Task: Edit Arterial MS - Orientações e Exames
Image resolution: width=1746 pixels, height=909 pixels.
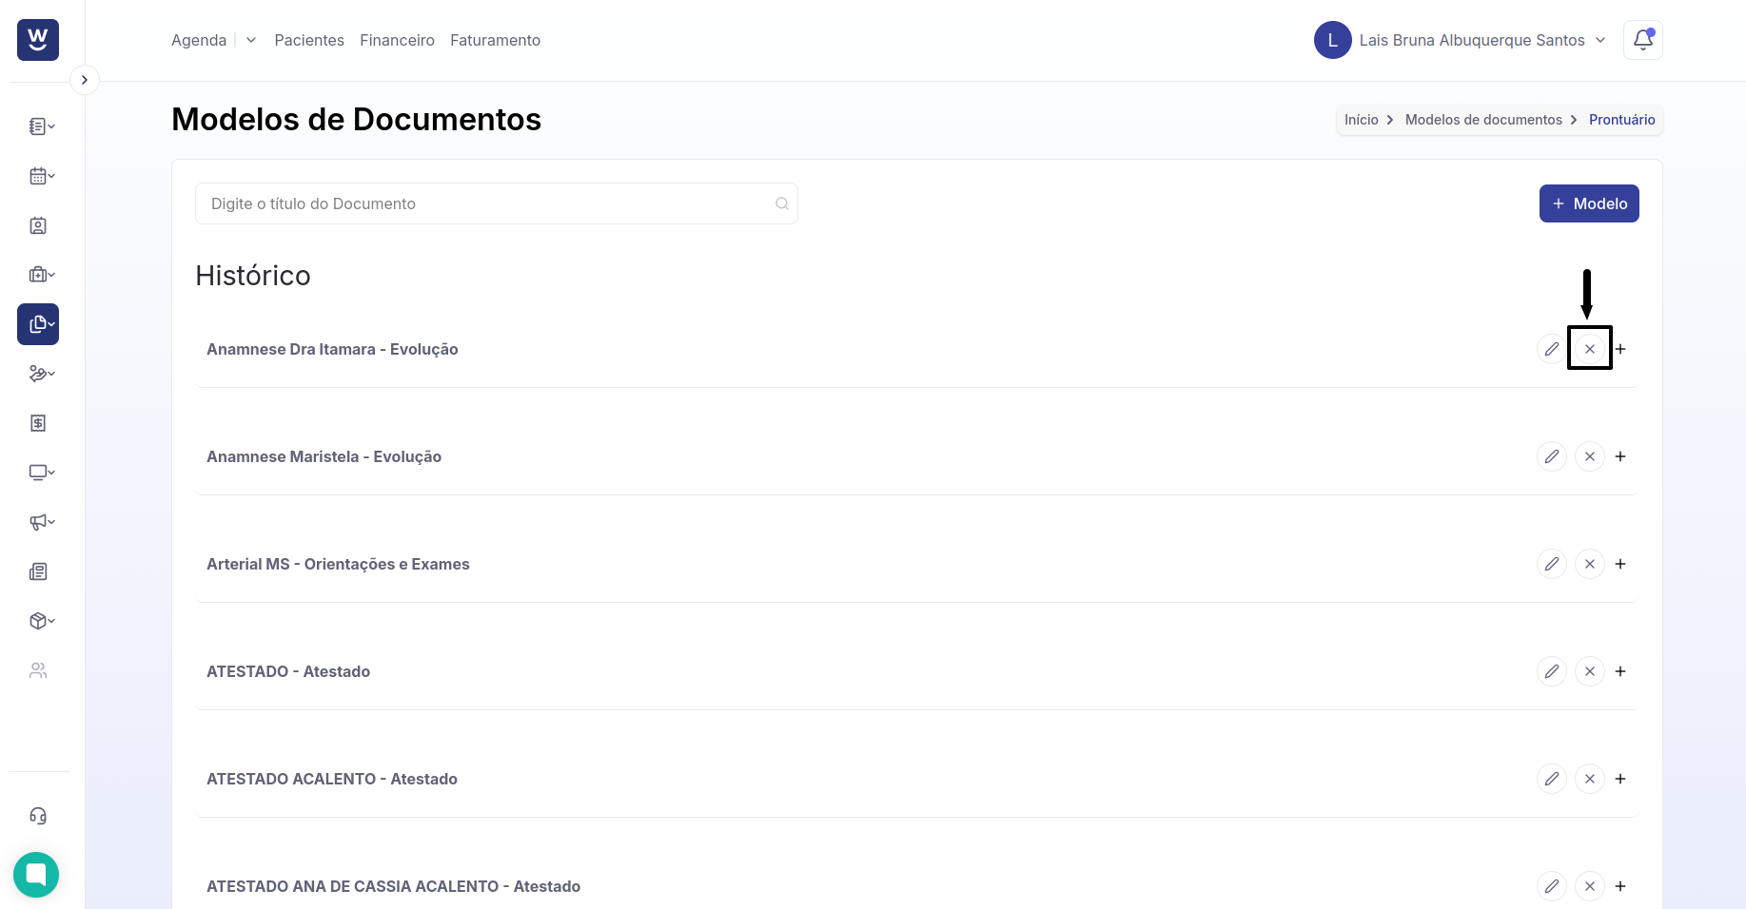Action: 1552,564
